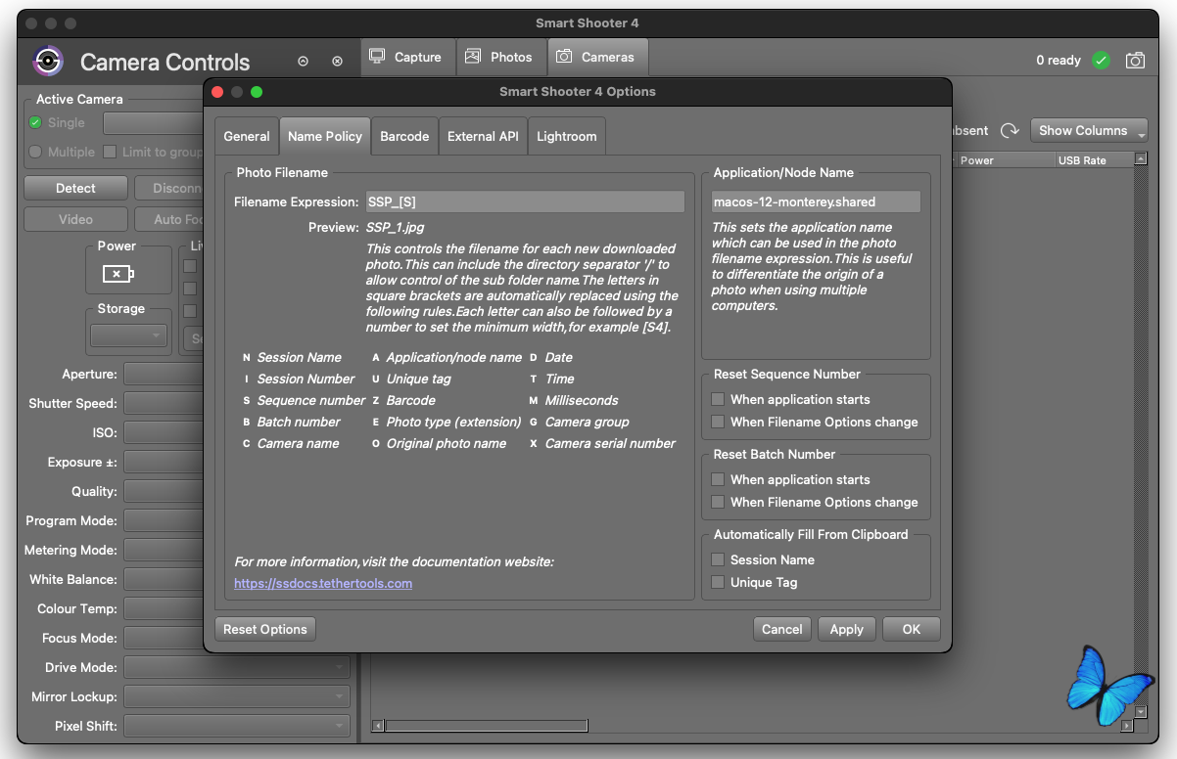This screenshot has width=1177, height=759.
Task: Click the horizontal scrollbar thumb
Action: click(x=487, y=726)
